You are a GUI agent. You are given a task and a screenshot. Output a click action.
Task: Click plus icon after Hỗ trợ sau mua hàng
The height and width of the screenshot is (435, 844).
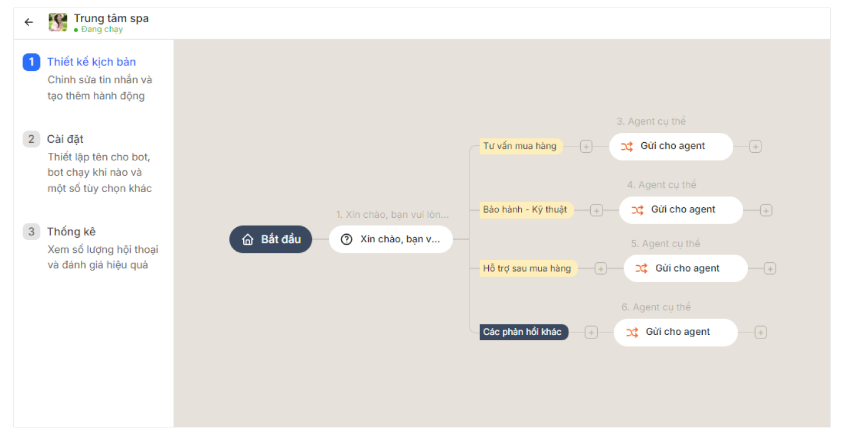601,269
